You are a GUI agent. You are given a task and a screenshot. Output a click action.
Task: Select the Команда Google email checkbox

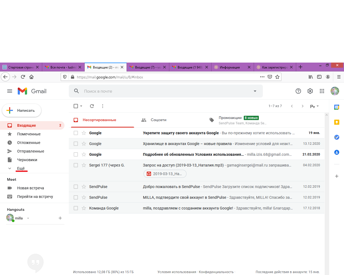pos(76,208)
